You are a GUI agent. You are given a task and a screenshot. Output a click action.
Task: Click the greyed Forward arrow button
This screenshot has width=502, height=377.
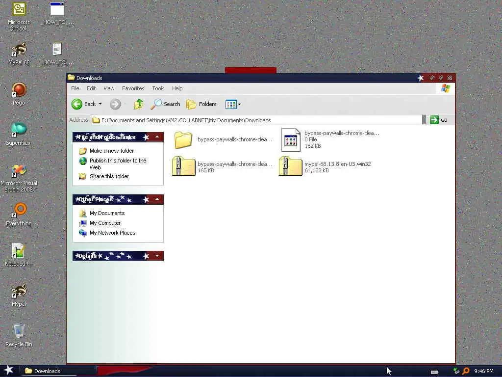(115, 104)
